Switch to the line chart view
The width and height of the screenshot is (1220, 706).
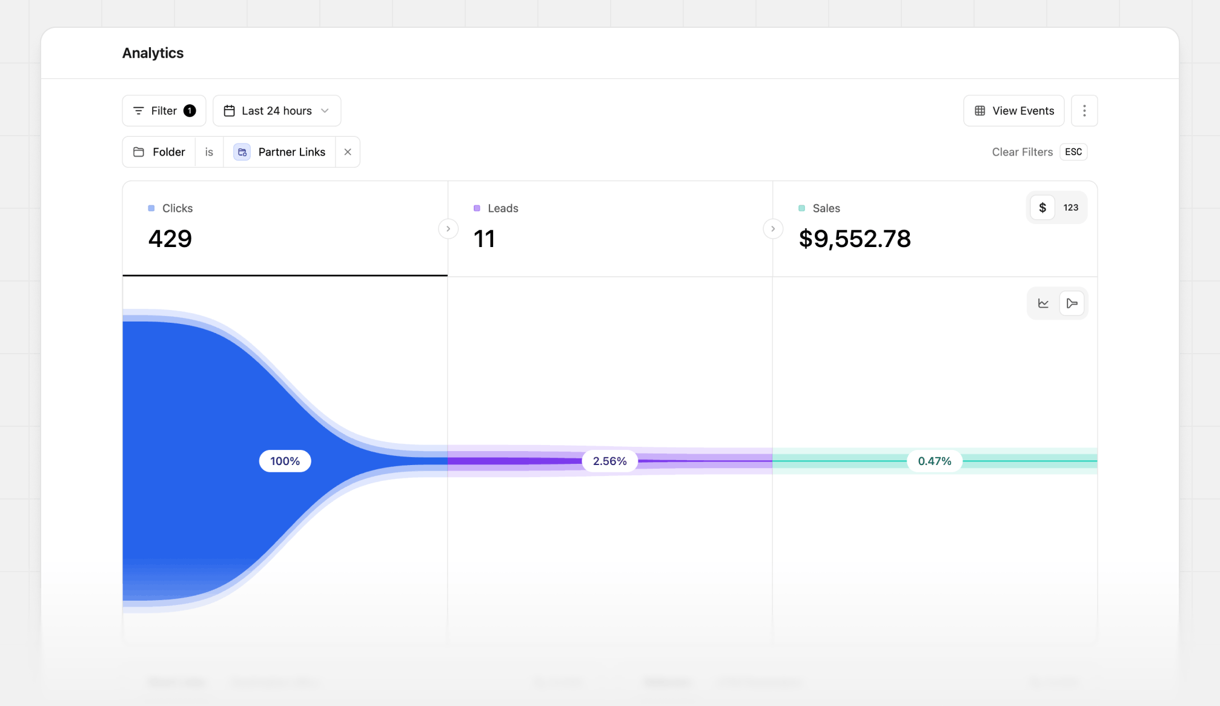click(x=1043, y=303)
